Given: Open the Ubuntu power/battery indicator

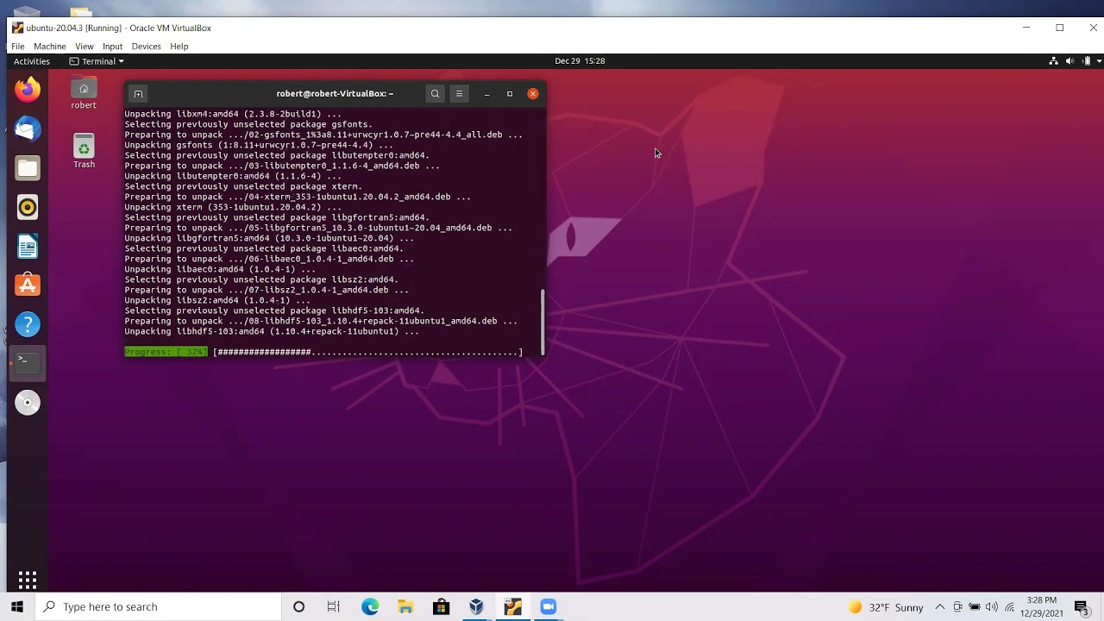Looking at the screenshot, I should [1087, 61].
